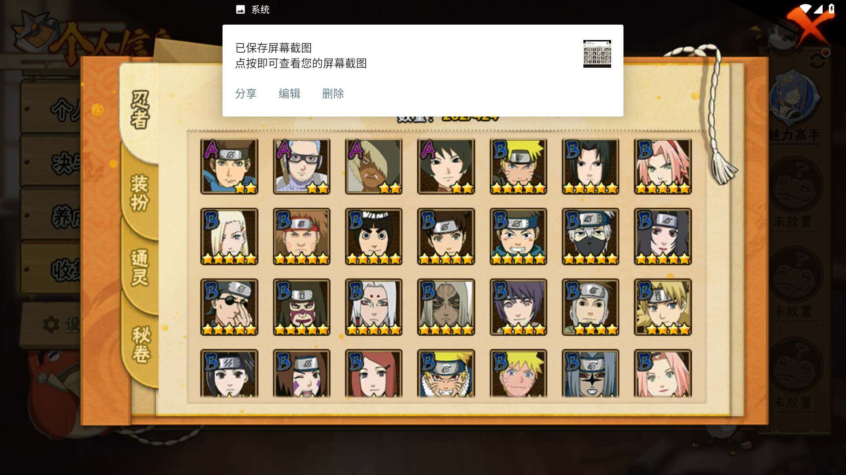Switch to the 通灵 tab
This screenshot has height=475, width=846.
140,267
